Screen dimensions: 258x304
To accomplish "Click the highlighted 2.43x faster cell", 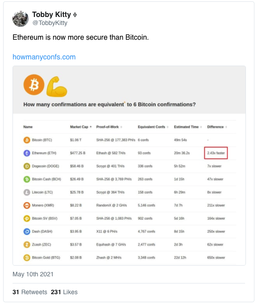I will tap(216, 153).
